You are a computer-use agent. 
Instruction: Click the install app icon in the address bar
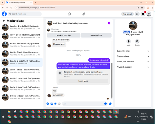coord(138,8)
